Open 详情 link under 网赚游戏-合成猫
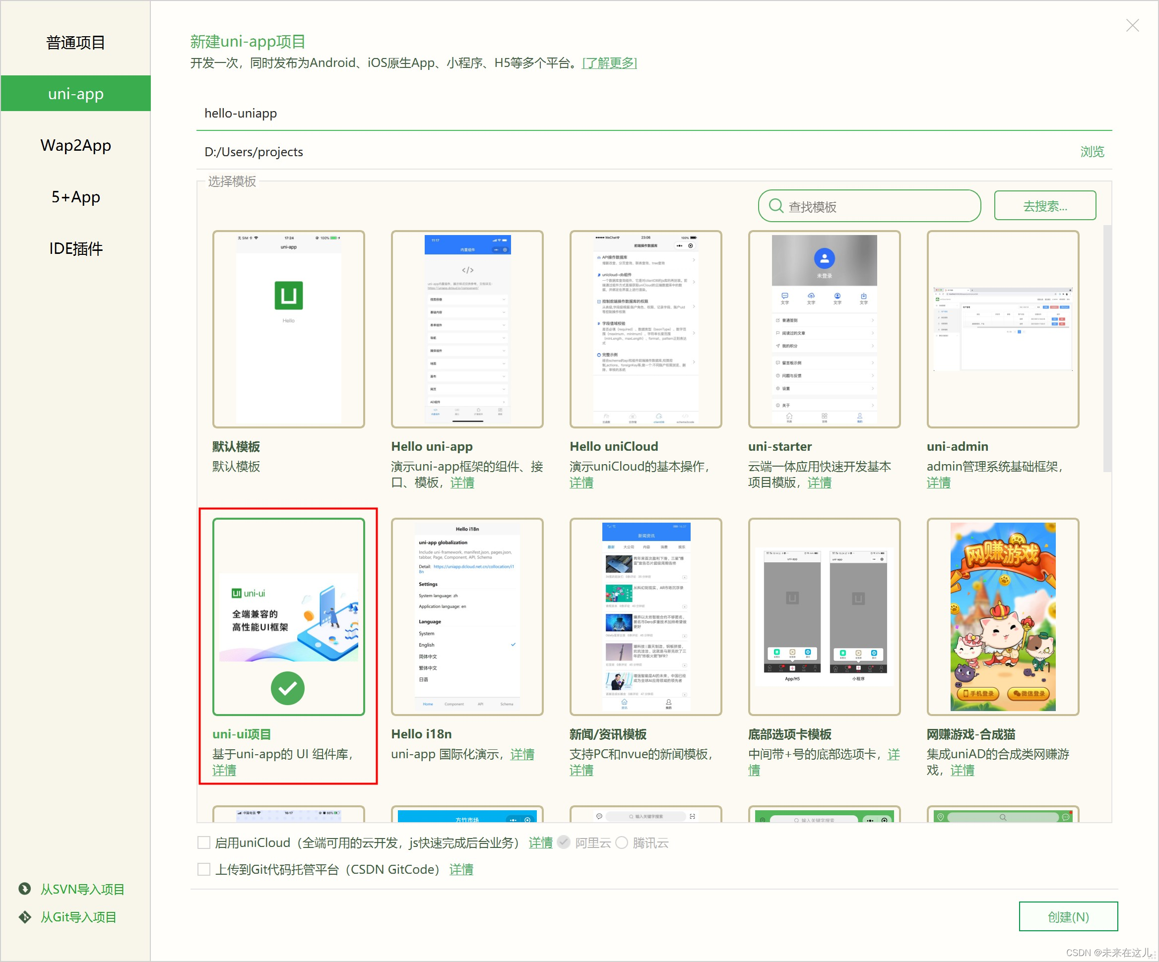This screenshot has height=962, width=1159. (x=963, y=770)
